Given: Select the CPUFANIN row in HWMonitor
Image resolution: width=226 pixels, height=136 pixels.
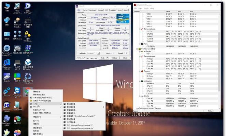Looking at the screenshot, I should point(176,46).
